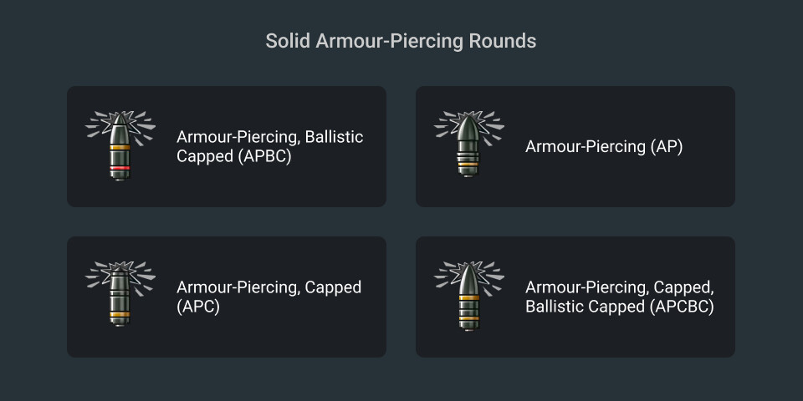Click the 'Solid Armour-Piercing Rounds' heading
Viewport: 803px width, 401px height.
(x=401, y=41)
